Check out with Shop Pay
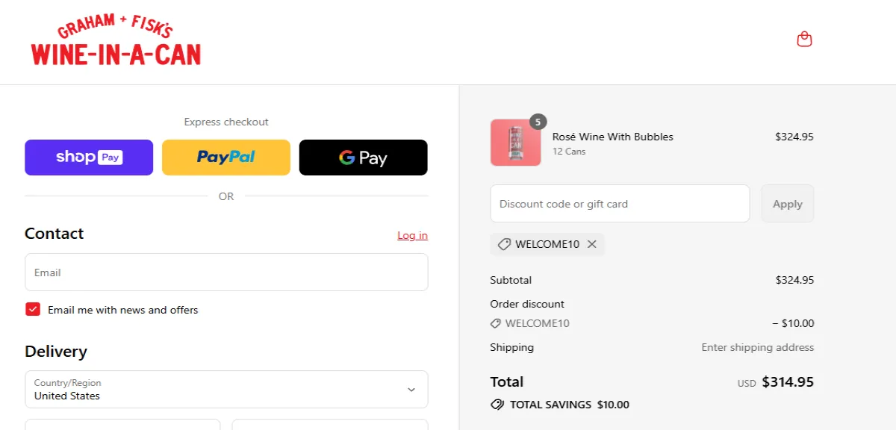The height and width of the screenshot is (430, 896). tap(88, 157)
